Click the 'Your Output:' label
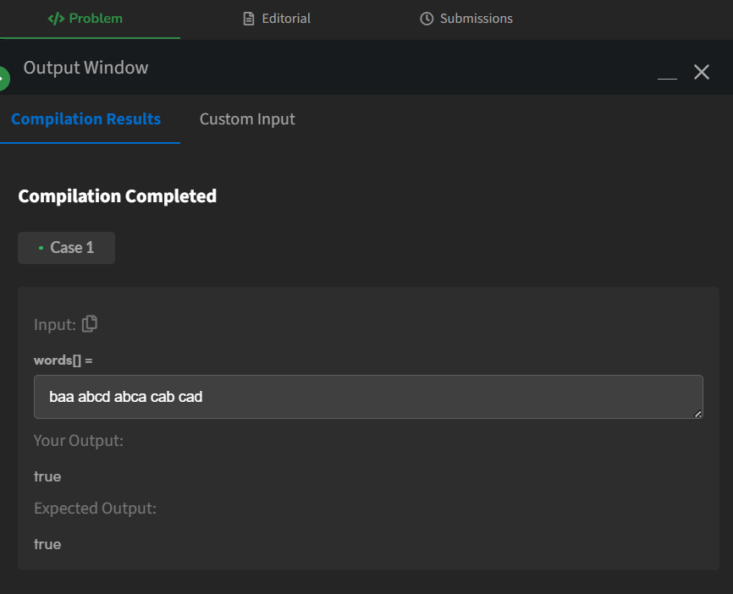This screenshot has width=733, height=594. coord(79,441)
